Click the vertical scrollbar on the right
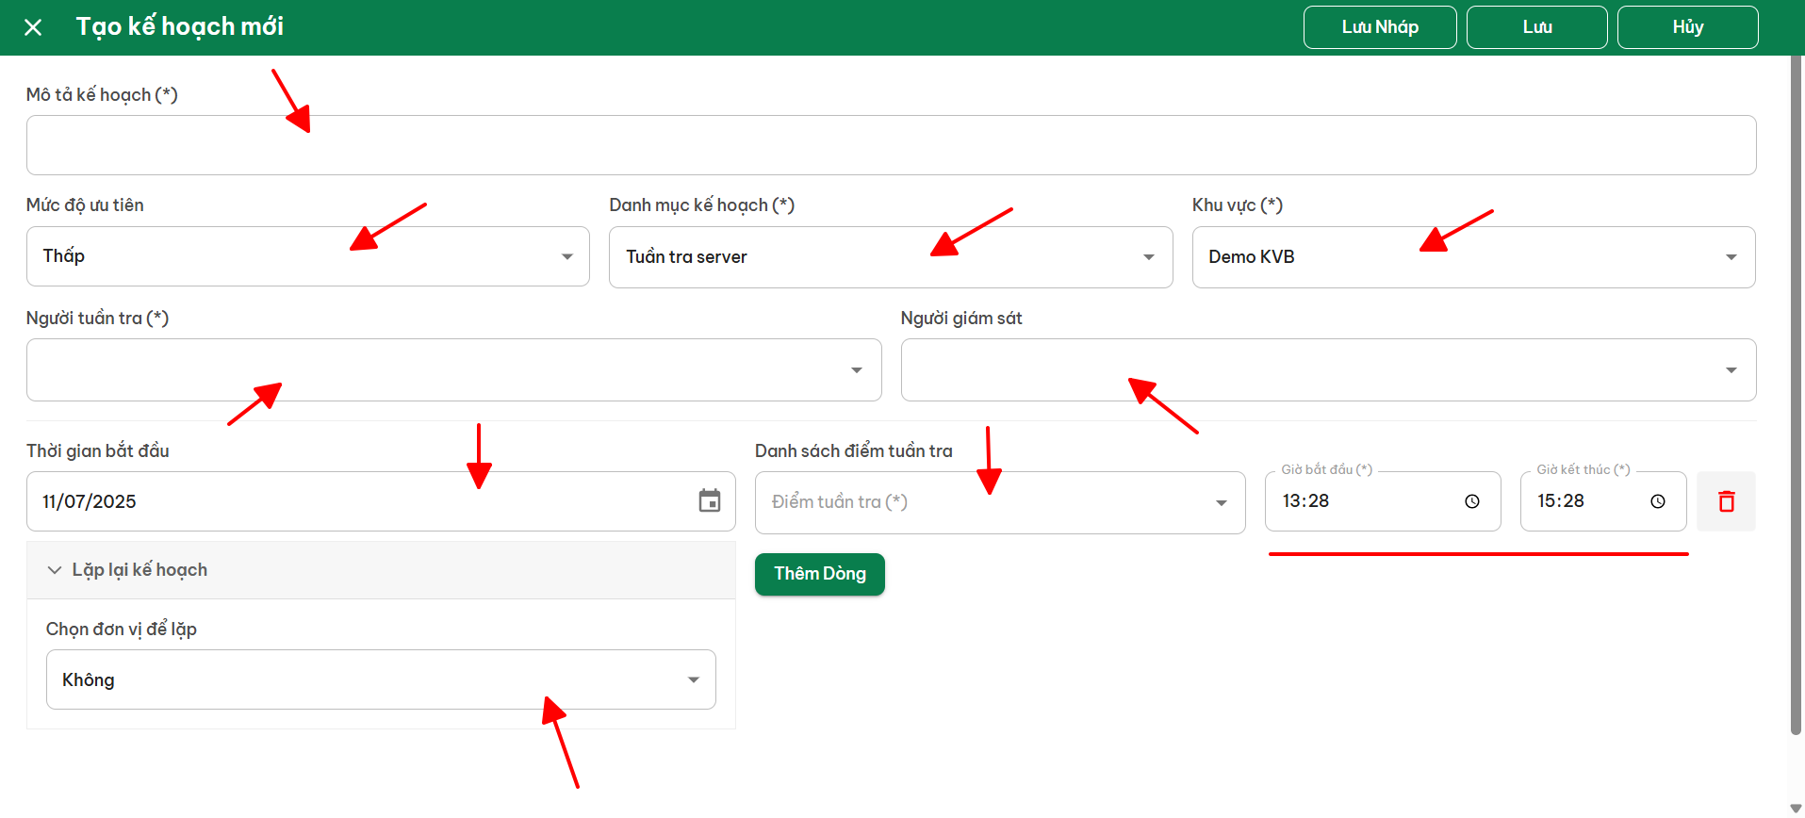The height and width of the screenshot is (818, 1805). 1796,396
